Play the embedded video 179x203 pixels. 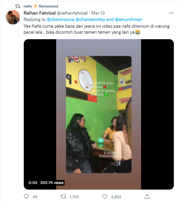pos(99,114)
